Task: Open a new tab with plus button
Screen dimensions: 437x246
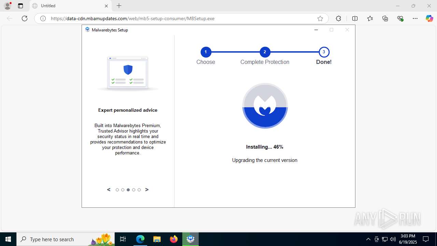Action: click(119, 6)
